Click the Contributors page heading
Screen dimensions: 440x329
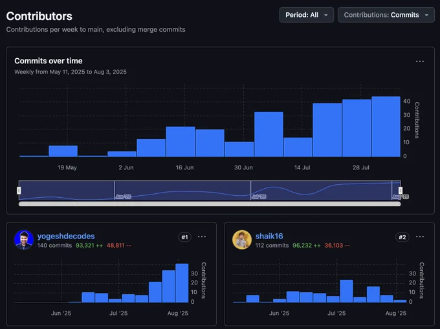(x=39, y=16)
